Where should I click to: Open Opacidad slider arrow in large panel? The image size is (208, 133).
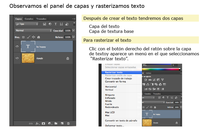[x=74, y=31]
